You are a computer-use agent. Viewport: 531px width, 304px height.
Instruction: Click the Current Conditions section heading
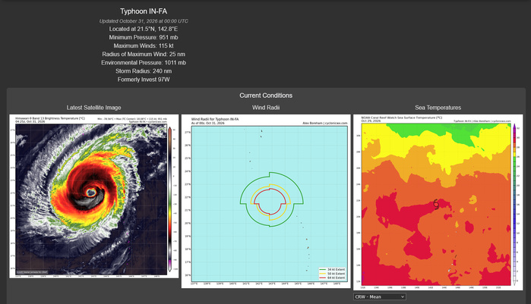click(266, 96)
